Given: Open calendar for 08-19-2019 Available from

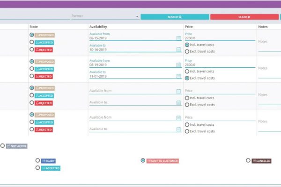Looking at the screenshot, I should [179, 65].
